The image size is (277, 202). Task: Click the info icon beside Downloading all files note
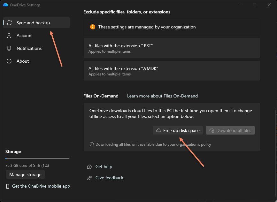(x=92, y=144)
